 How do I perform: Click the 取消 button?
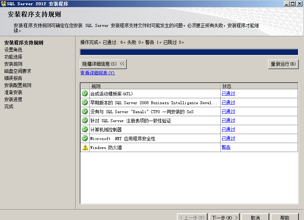[x=255, y=217]
